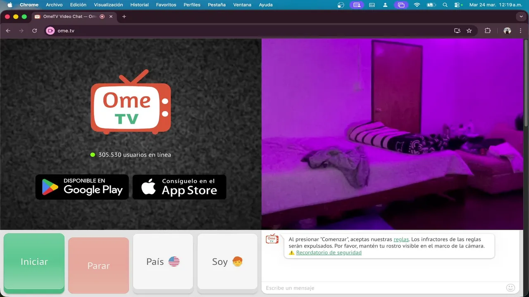The width and height of the screenshot is (529, 297).
Task: Click the tab recording indicator icon
Action: pyautogui.click(x=102, y=16)
